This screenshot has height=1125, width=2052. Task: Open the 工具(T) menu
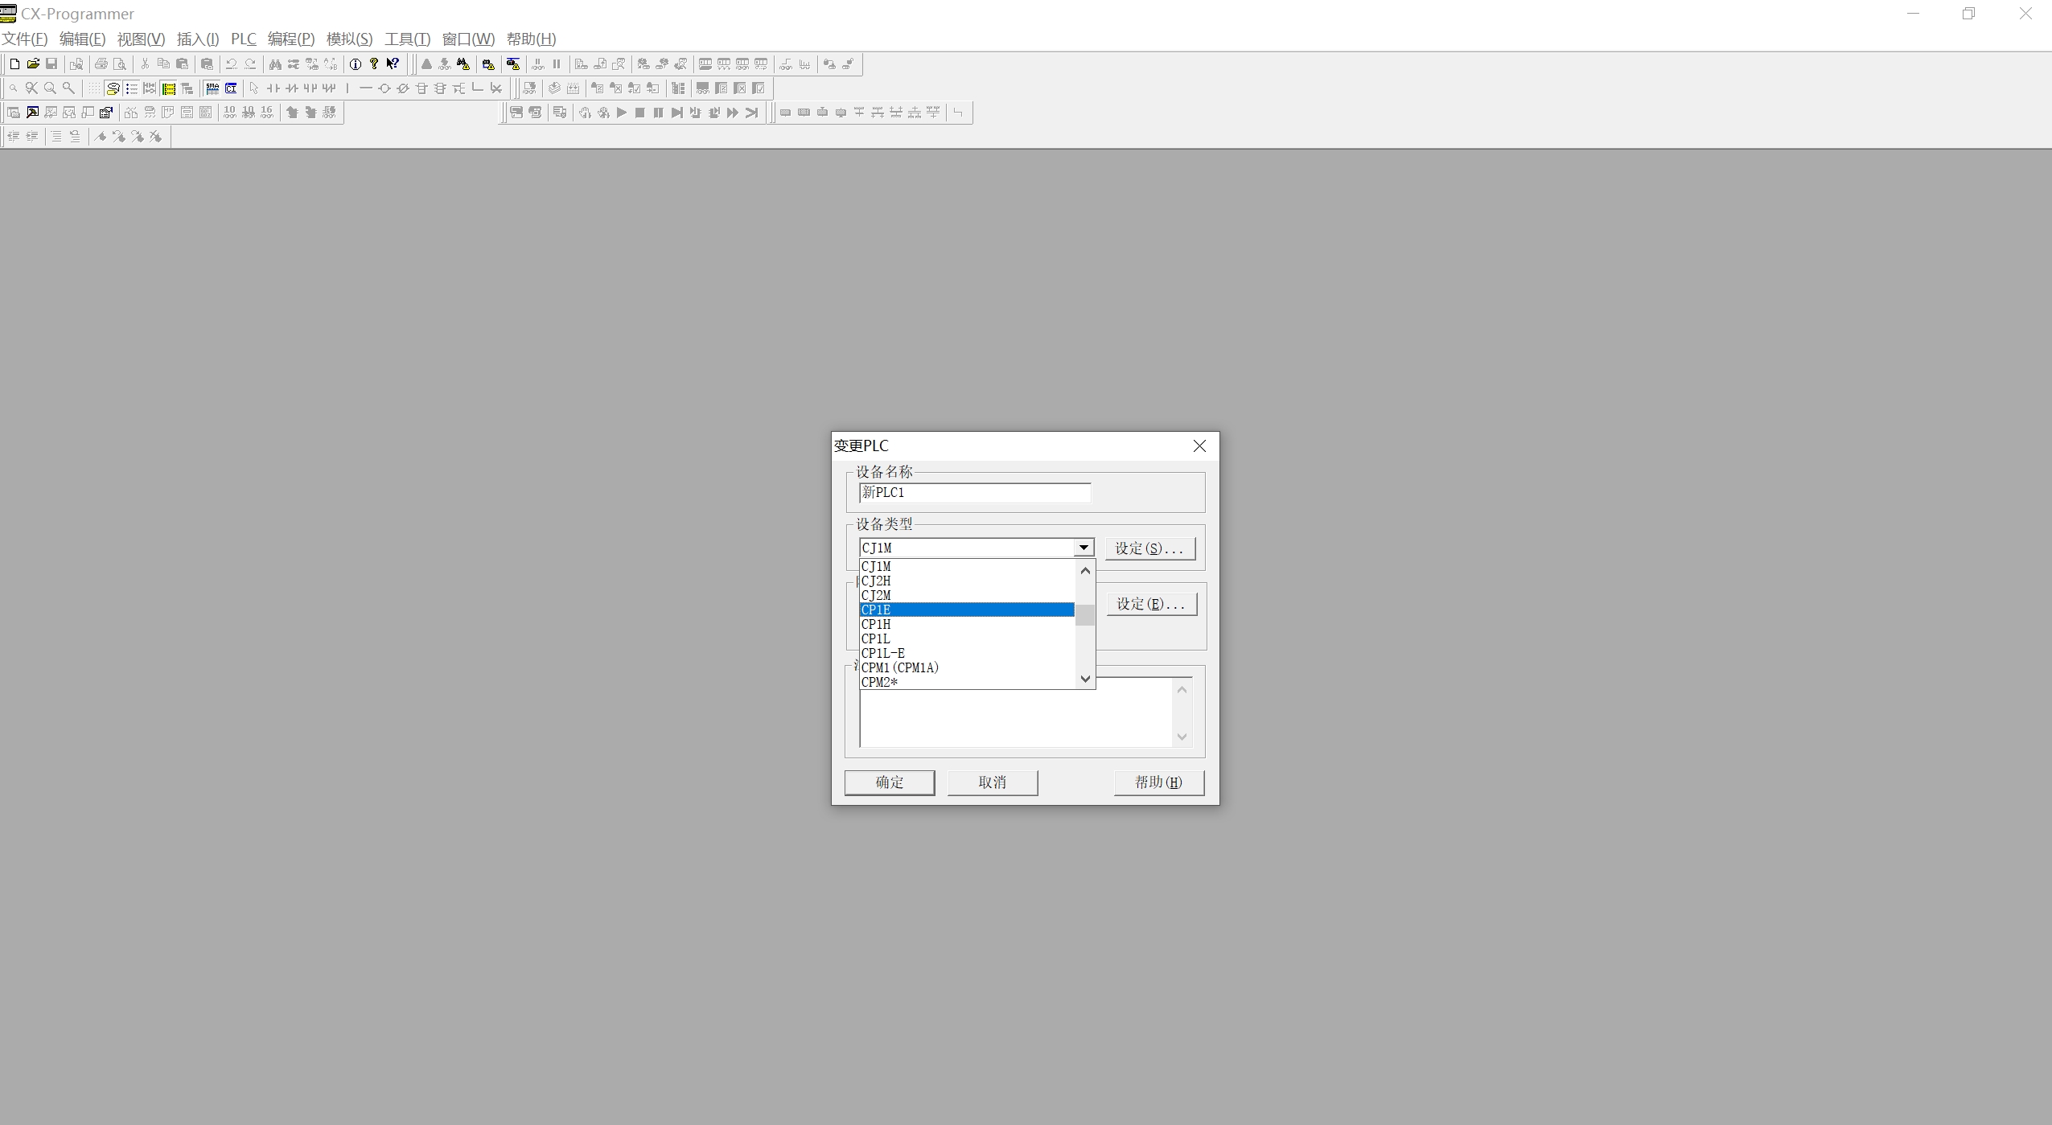coord(407,39)
